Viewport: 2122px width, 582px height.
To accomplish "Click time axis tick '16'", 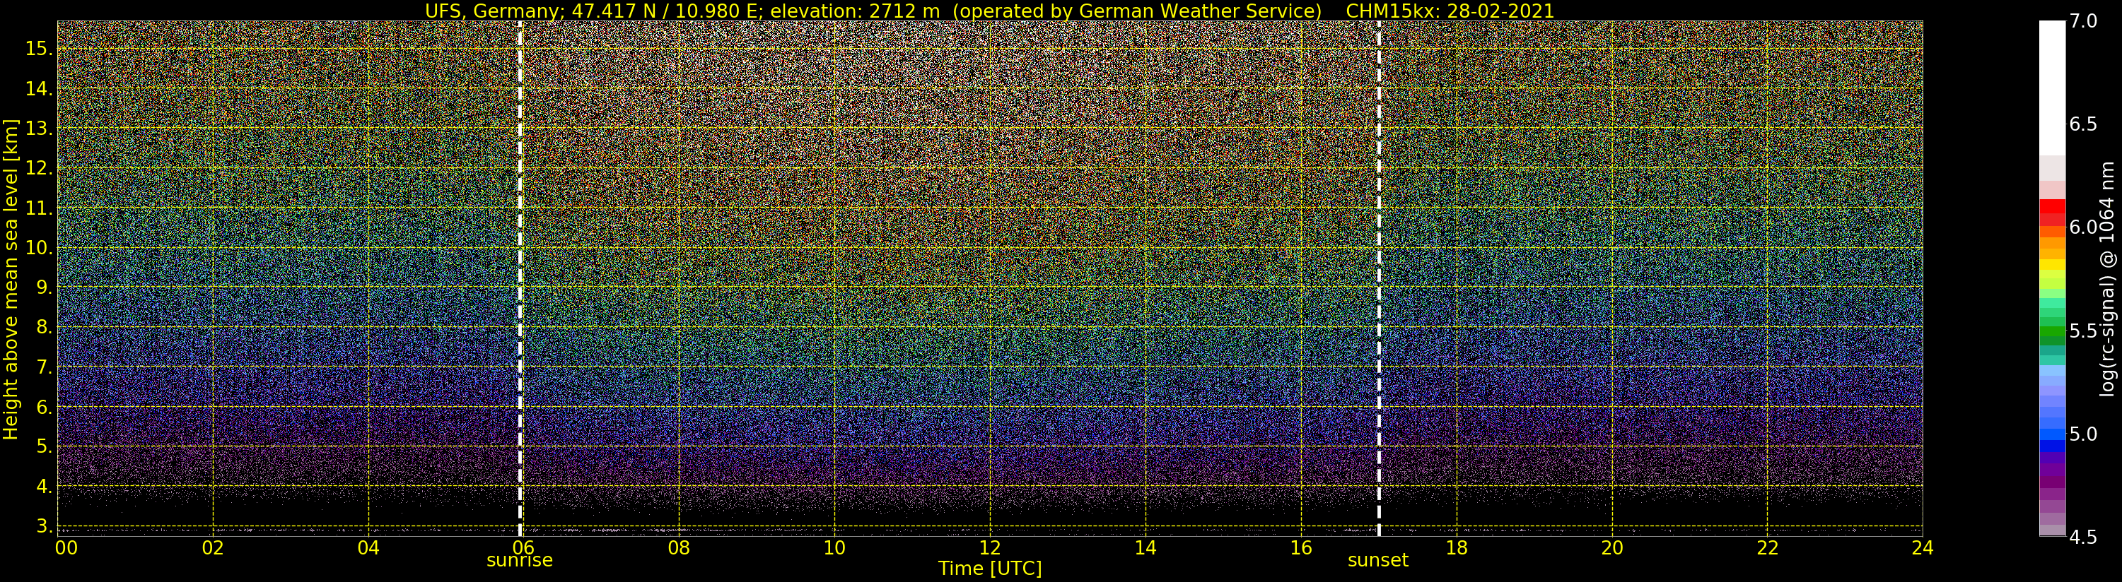I will [x=1301, y=548].
